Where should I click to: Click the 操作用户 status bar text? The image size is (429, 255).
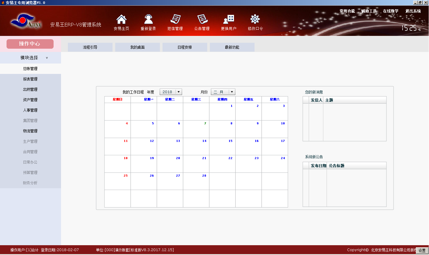point(24,250)
